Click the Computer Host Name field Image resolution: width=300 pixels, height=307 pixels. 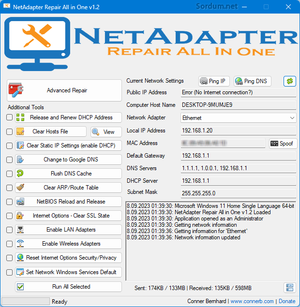click(x=238, y=105)
